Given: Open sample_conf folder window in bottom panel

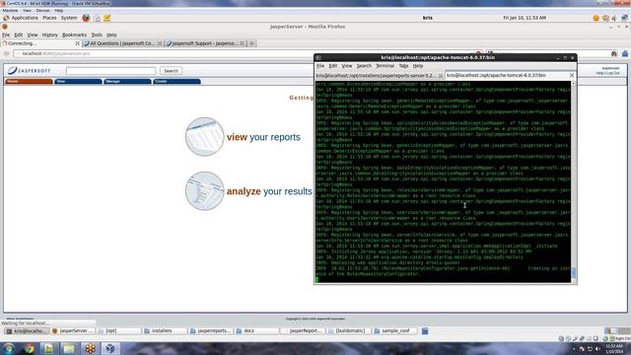Looking at the screenshot, I should click(394, 331).
